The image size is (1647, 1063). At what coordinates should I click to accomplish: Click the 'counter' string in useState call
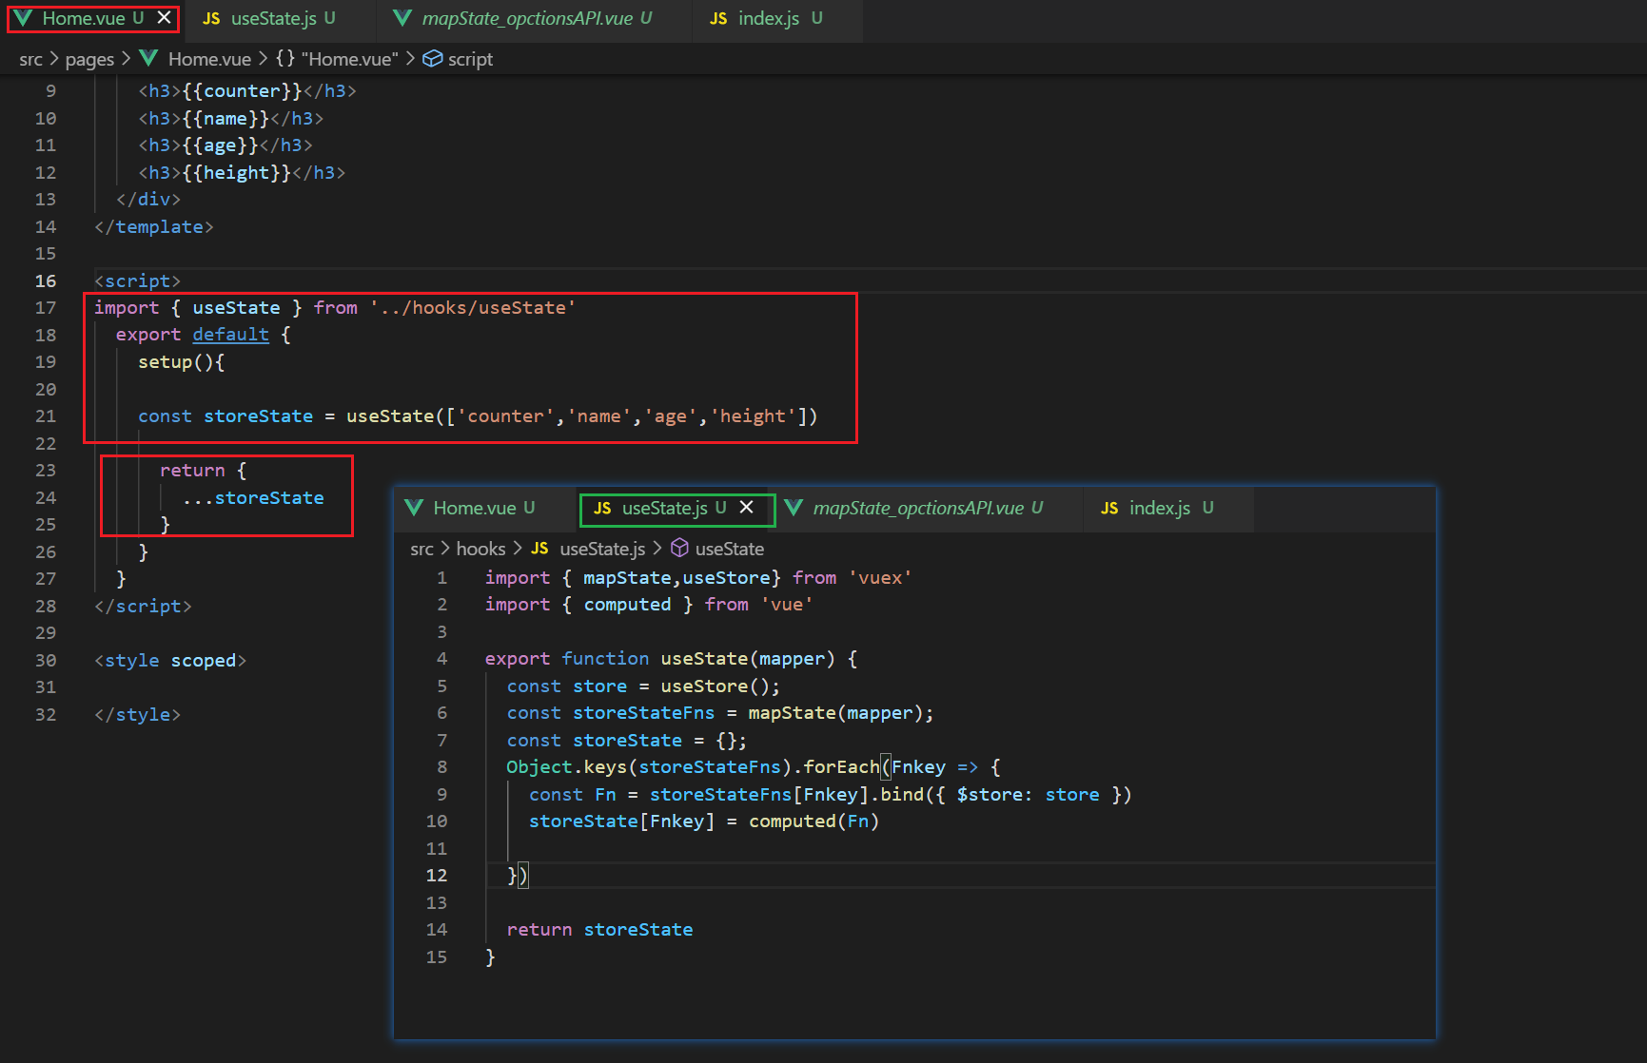click(x=505, y=416)
